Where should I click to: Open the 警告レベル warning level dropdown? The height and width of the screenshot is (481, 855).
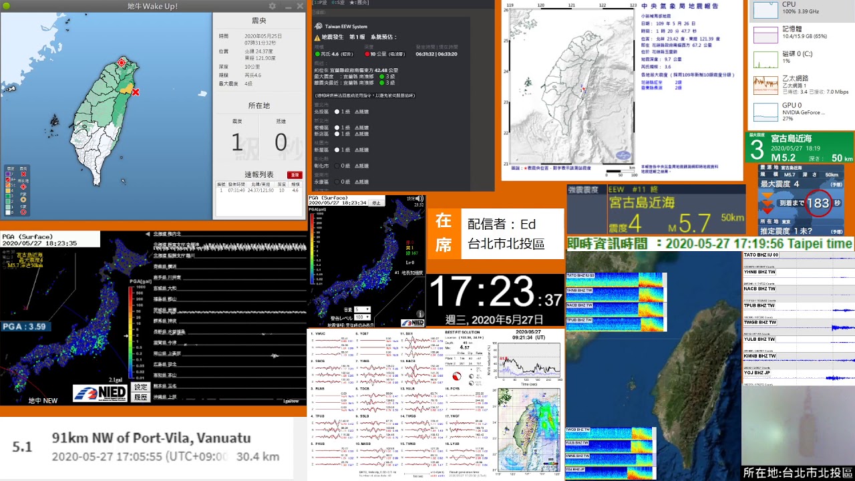coord(363,317)
